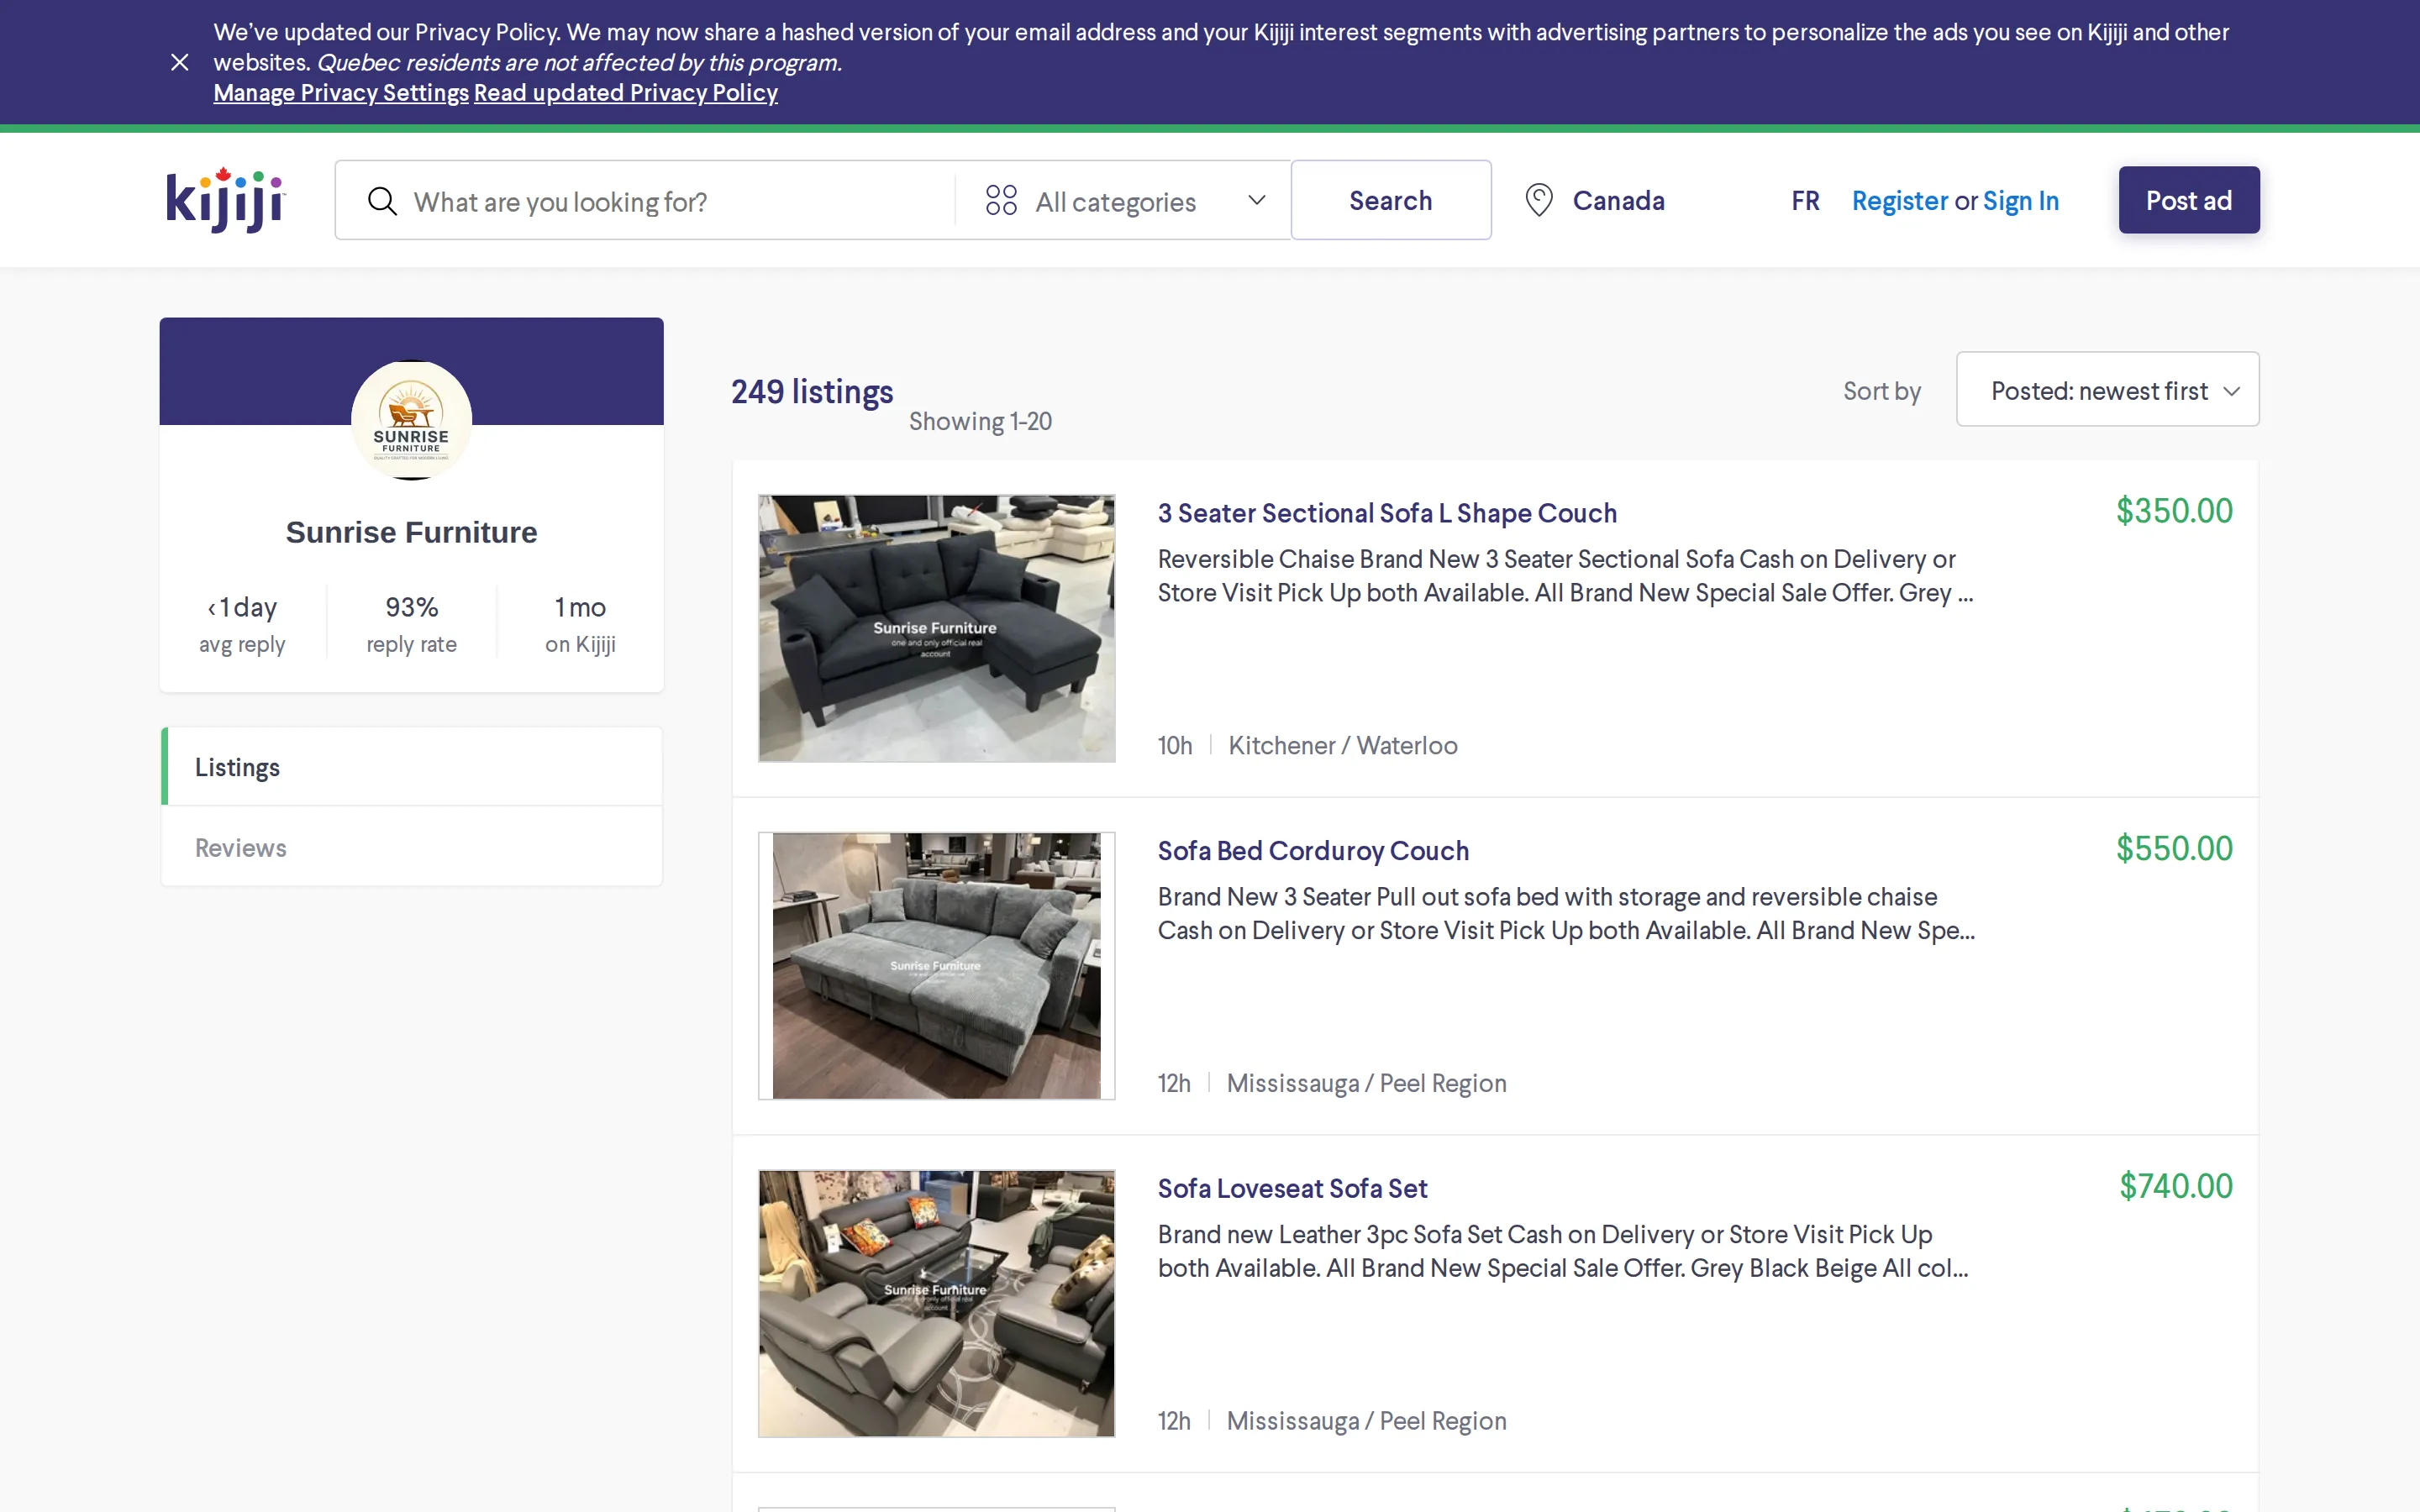This screenshot has width=2420, height=1512.
Task: Open Read updated Privacy Policy link
Action: click(x=626, y=93)
